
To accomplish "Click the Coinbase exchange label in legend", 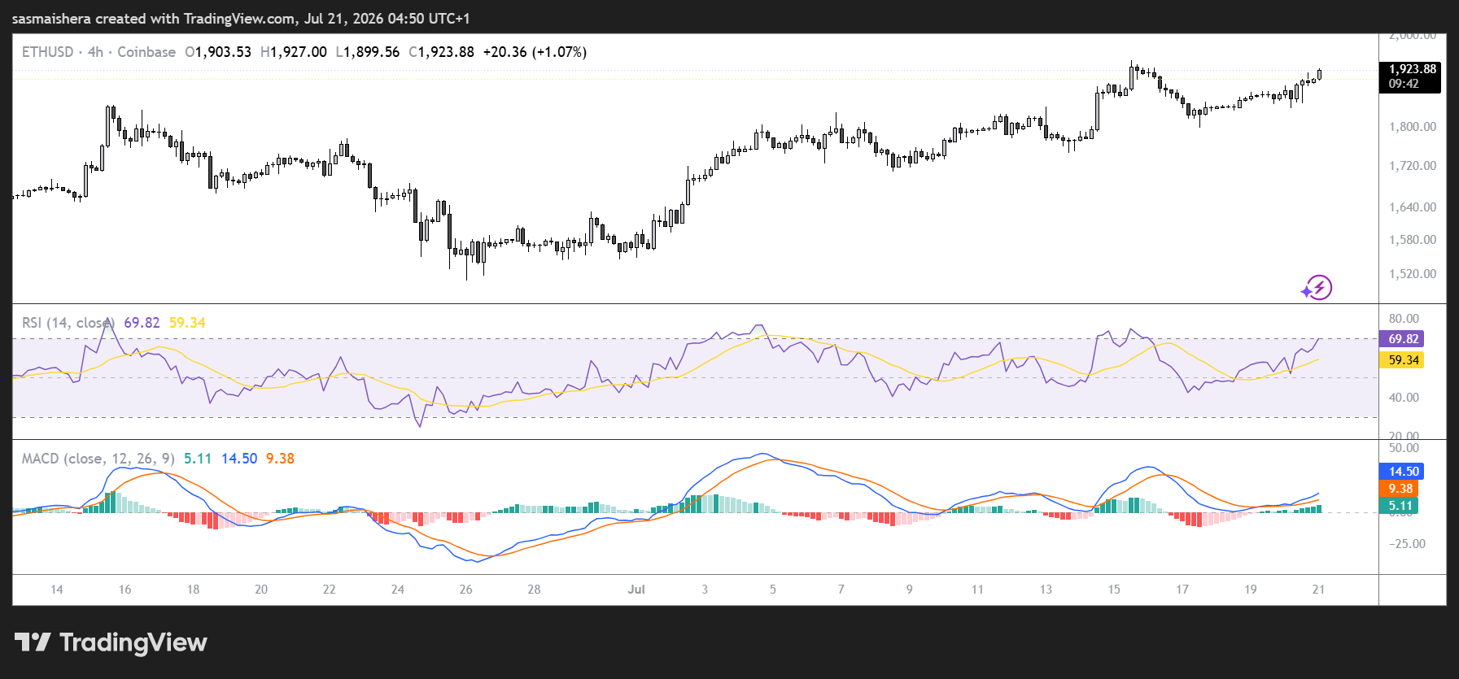I will (x=146, y=52).
